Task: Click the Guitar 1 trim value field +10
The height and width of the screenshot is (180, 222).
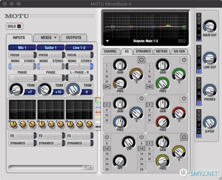Action: tap(58, 92)
